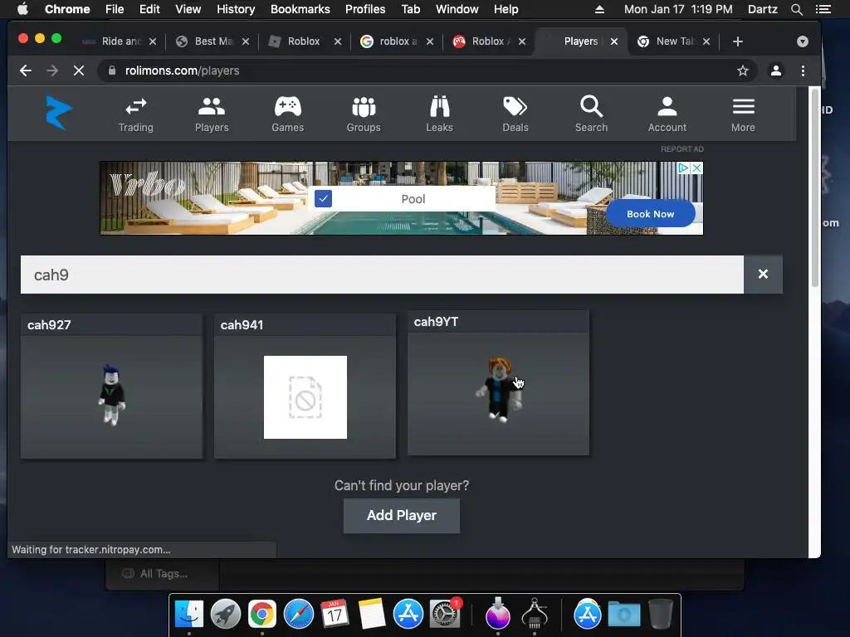
Task: Open System Preferences from the Dock
Action: tap(445, 615)
